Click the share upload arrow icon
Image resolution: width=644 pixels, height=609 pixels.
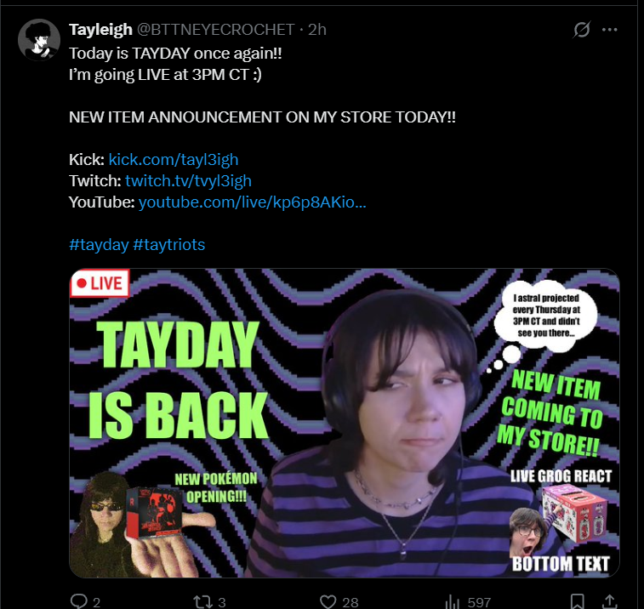pos(610,601)
